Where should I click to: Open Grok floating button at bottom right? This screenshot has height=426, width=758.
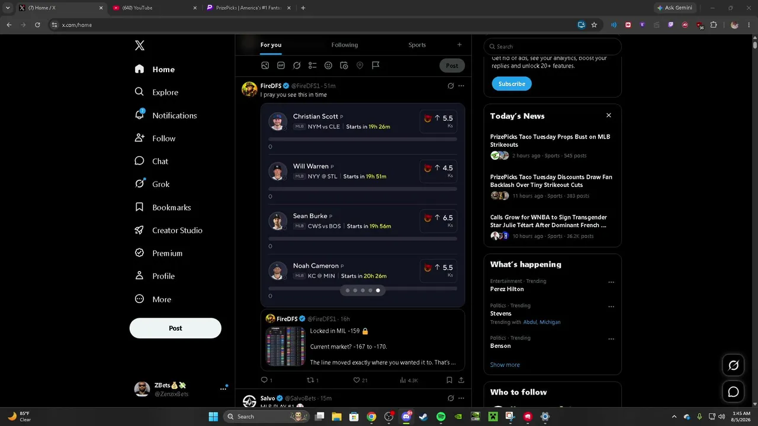(733, 365)
